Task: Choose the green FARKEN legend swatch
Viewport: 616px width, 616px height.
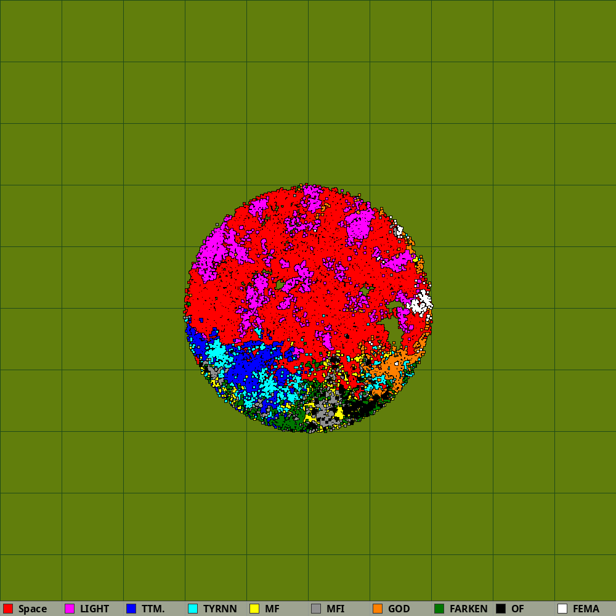Action: pyautogui.click(x=439, y=609)
